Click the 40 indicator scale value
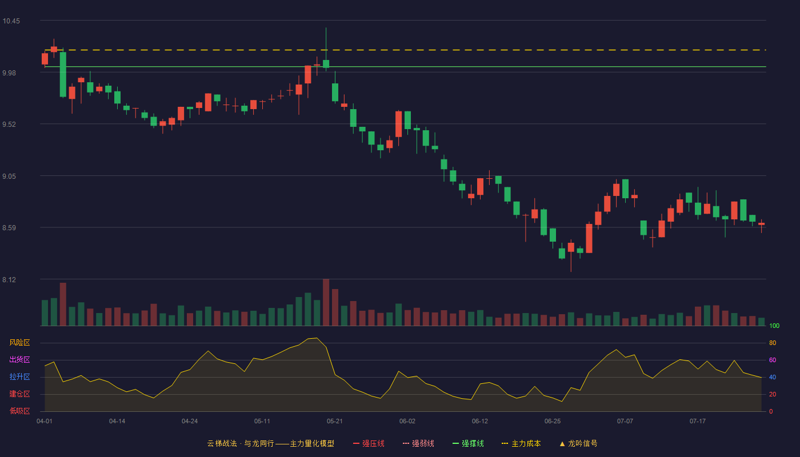Viewport: 800px width, 457px height. 773,377
